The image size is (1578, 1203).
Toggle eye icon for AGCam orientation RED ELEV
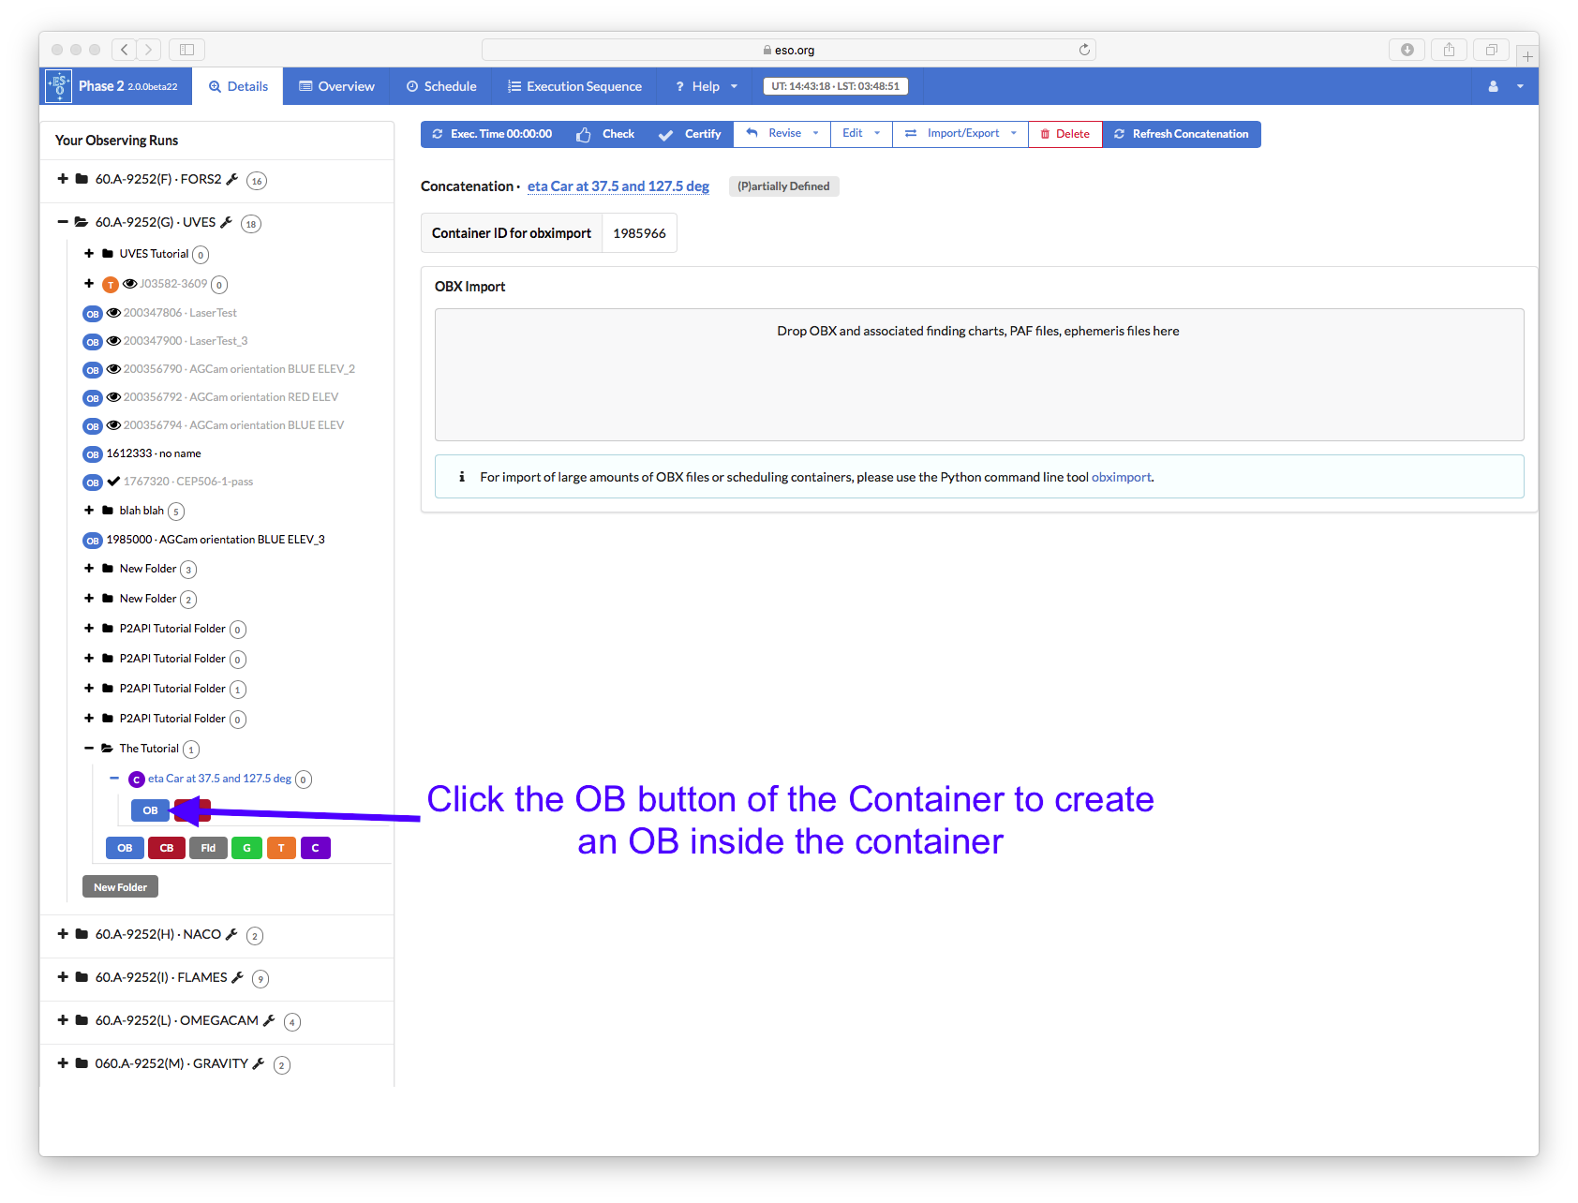[113, 397]
